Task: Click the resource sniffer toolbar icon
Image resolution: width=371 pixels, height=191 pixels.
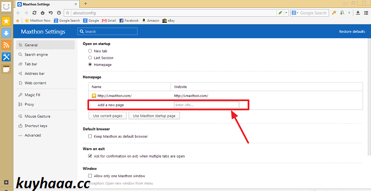Action: [x=342, y=13]
